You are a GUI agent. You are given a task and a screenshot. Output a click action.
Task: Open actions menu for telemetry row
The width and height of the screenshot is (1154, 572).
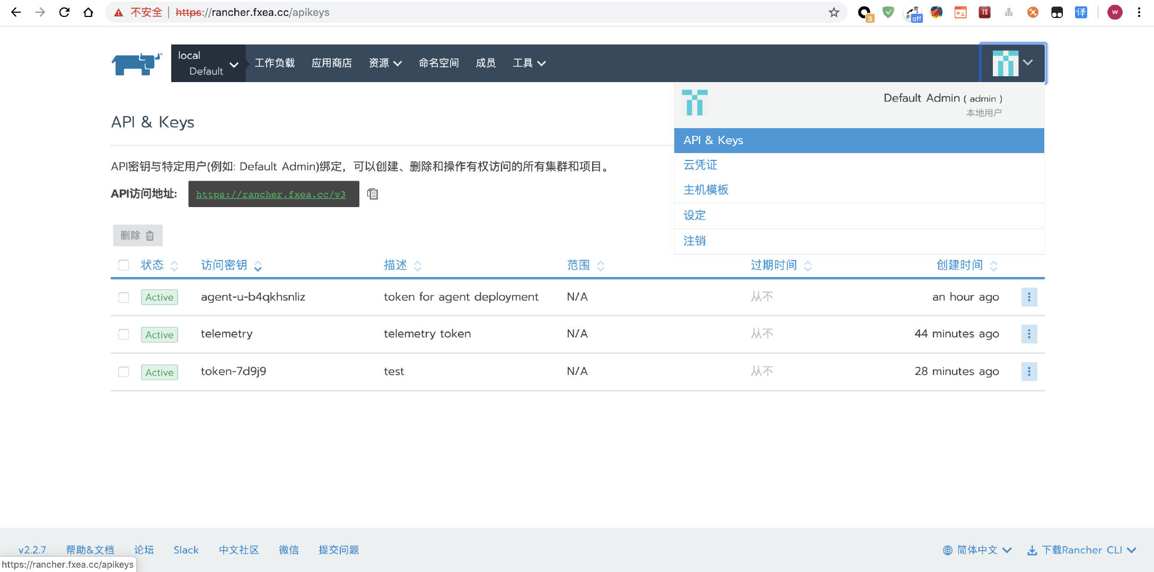(1028, 334)
